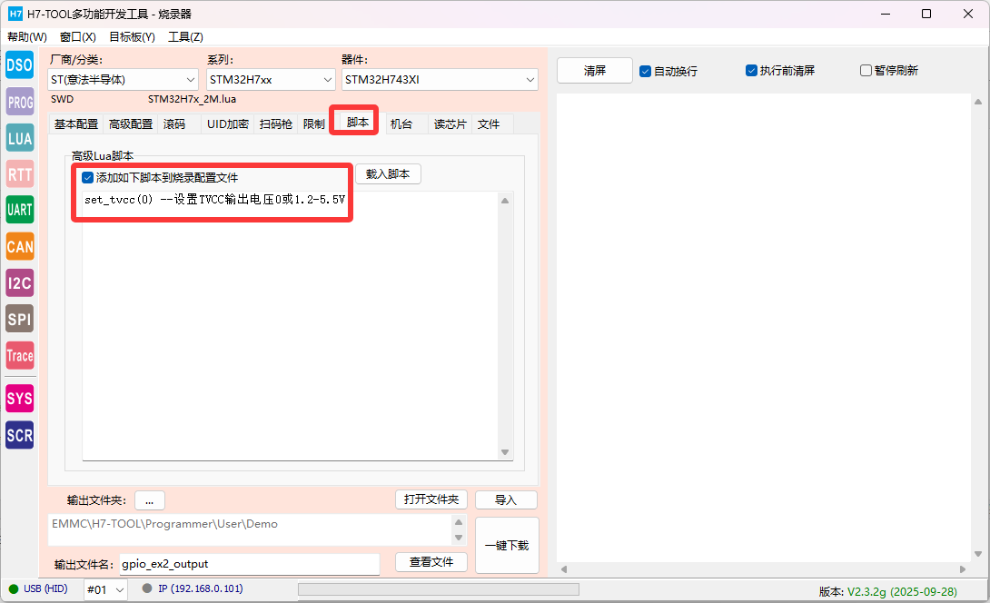Click the 输出文件名 input field

pyautogui.click(x=249, y=564)
